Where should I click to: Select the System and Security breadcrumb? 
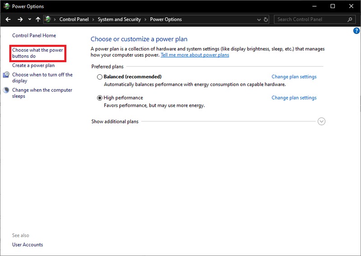(x=119, y=19)
